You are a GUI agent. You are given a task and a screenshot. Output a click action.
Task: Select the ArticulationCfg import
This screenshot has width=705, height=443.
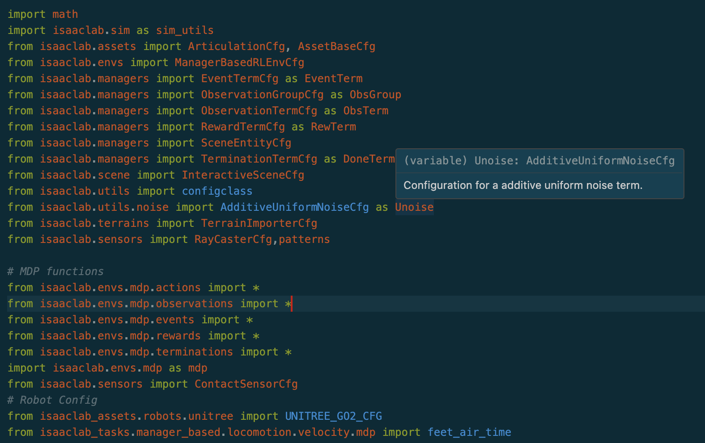tap(236, 46)
